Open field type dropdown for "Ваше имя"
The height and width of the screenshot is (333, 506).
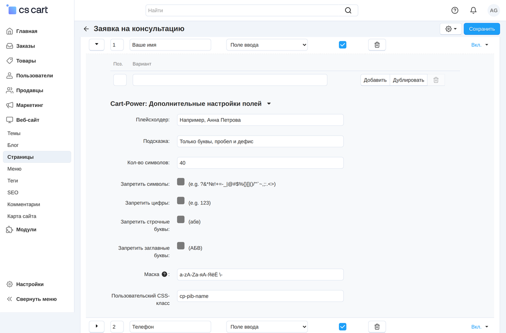[267, 45]
